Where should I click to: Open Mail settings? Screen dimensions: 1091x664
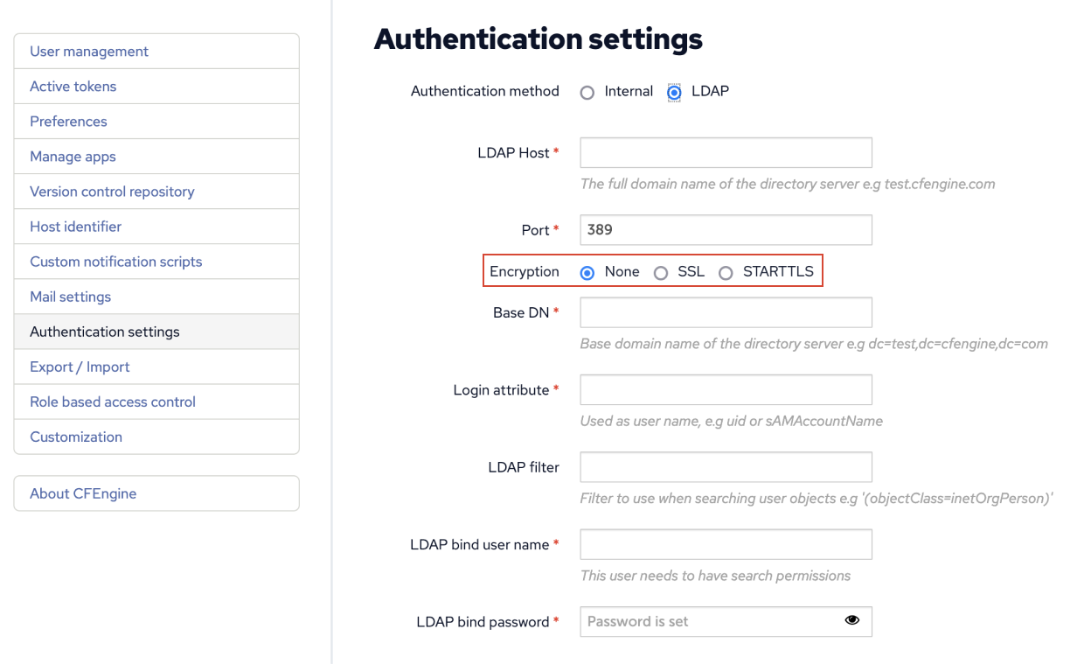[x=70, y=297]
